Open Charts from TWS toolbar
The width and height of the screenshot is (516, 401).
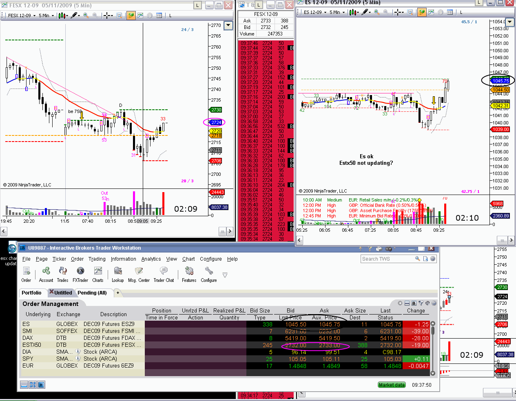coord(98,274)
